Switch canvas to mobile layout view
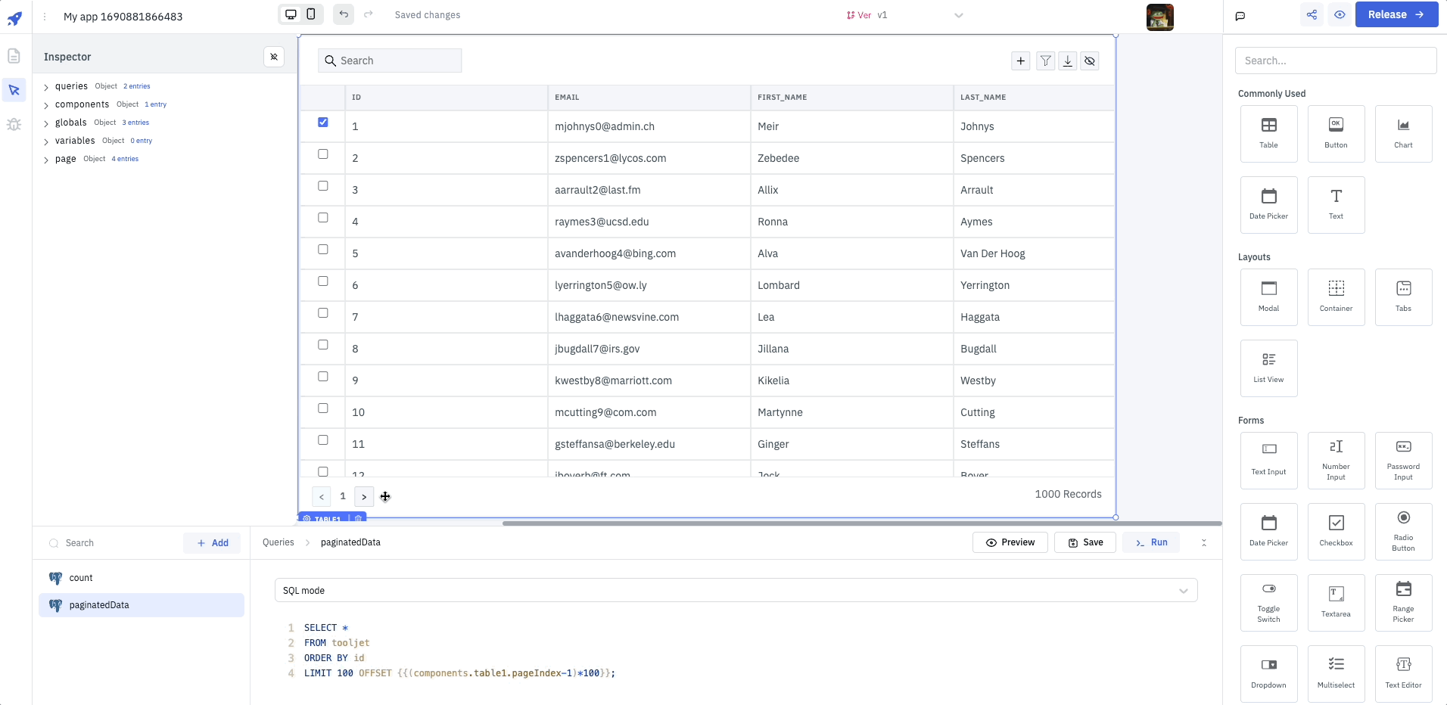1447x705 pixels. pyautogui.click(x=311, y=14)
